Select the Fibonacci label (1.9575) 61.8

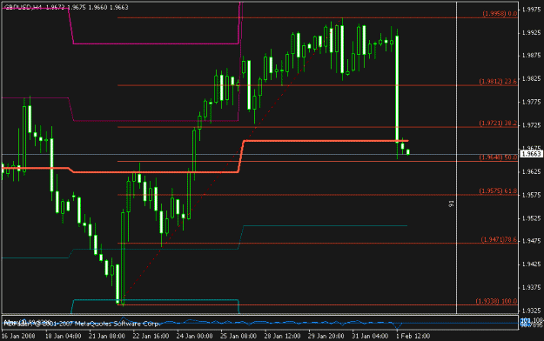point(498,191)
